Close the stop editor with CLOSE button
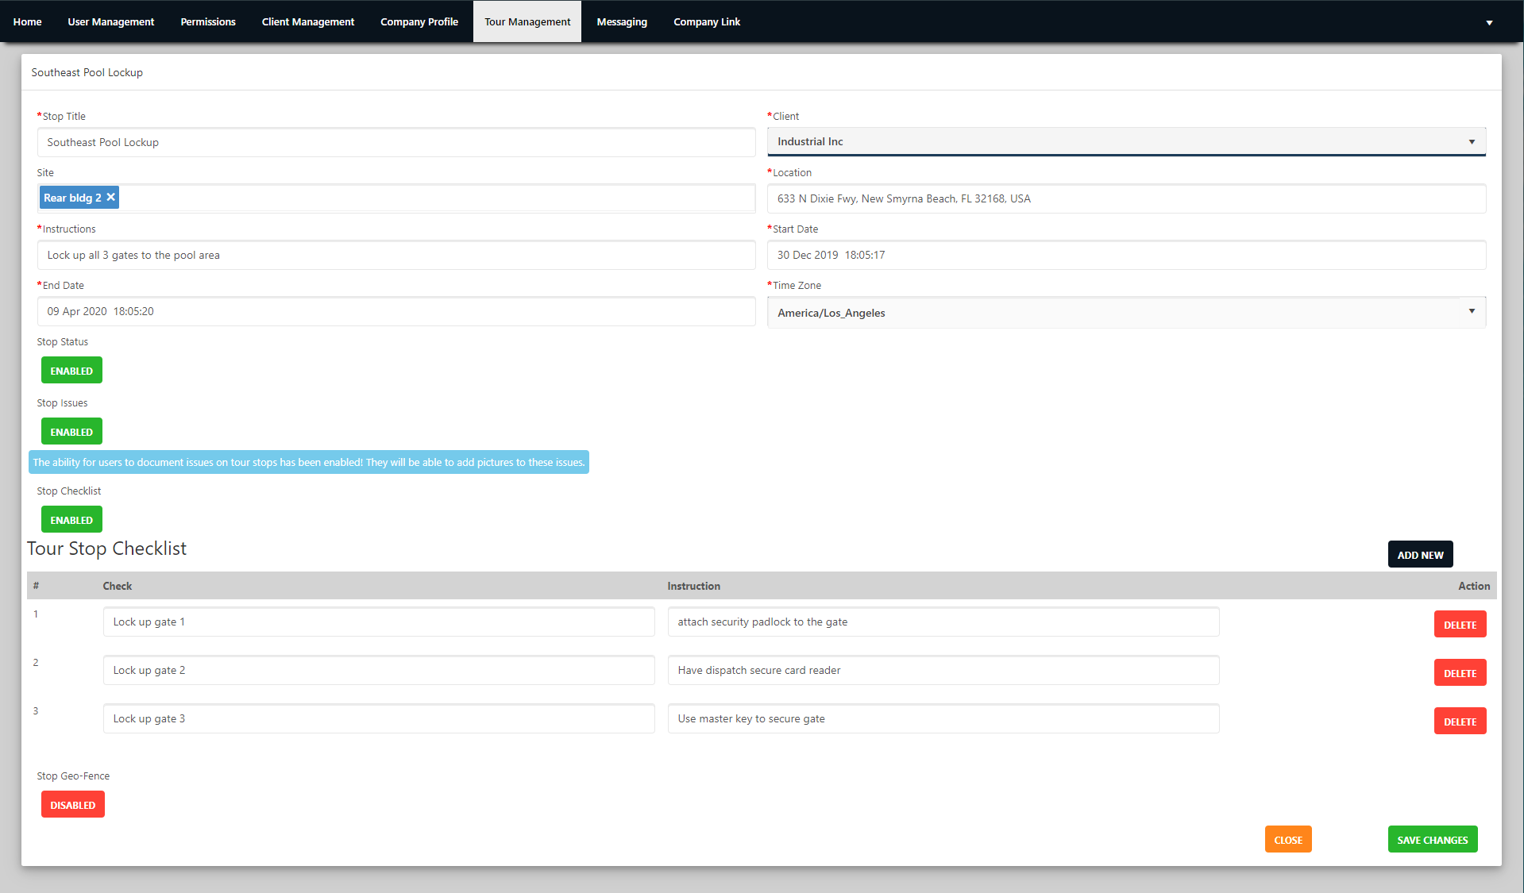This screenshot has width=1524, height=893. (1288, 840)
